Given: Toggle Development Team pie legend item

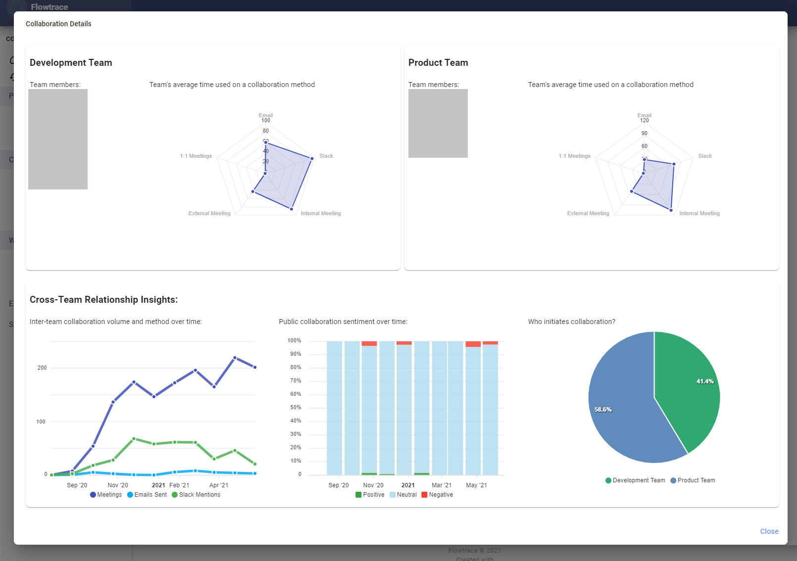Looking at the screenshot, I should tap(635, 480).
